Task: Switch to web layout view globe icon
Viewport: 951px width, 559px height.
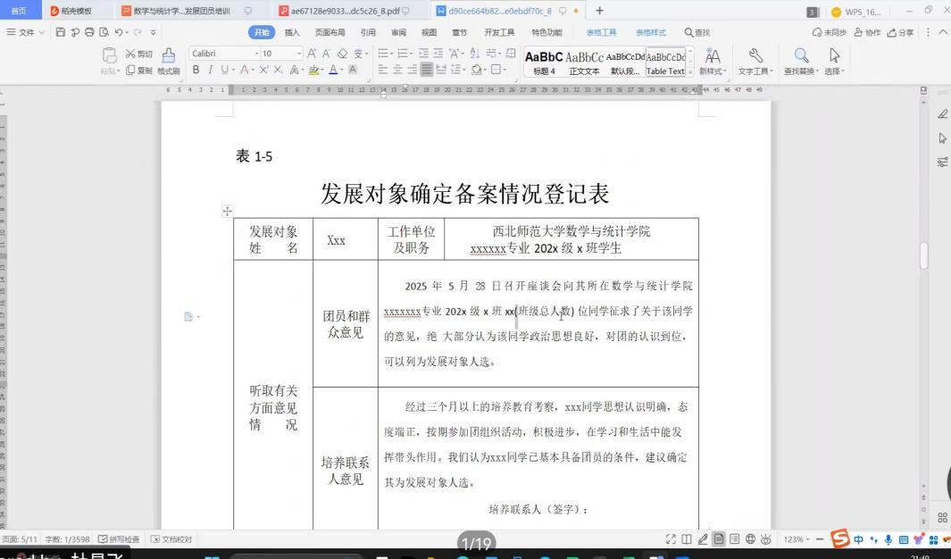Action: click(x=750, y=539)
